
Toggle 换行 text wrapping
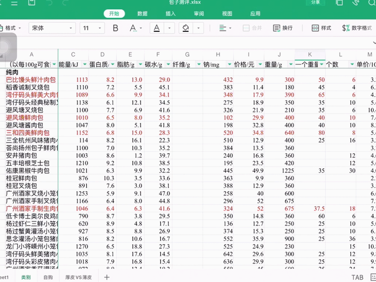coord(283,28)
